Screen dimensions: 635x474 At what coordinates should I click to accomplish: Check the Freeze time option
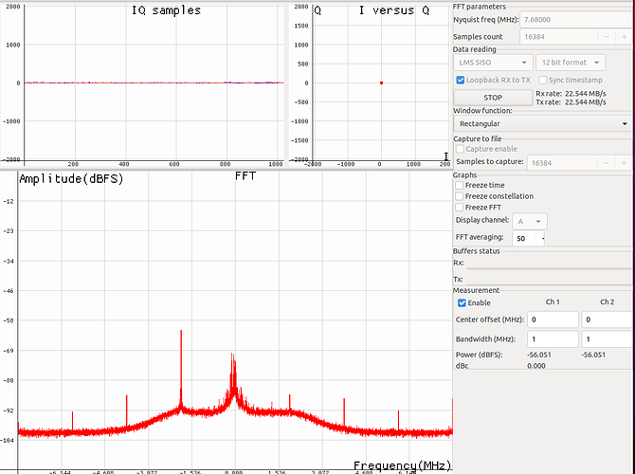click(460, 185)
